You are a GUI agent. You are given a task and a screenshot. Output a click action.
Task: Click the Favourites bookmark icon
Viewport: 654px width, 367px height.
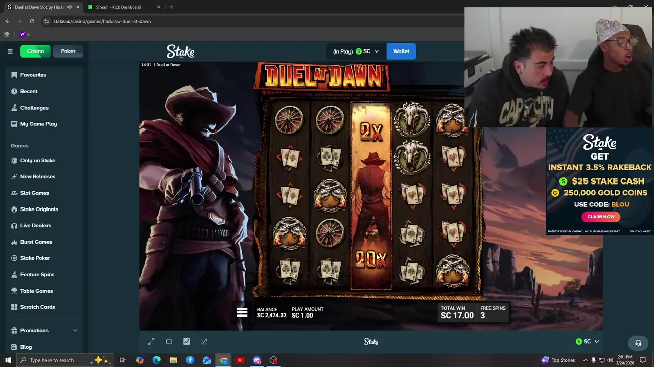(x=14, y=75)
